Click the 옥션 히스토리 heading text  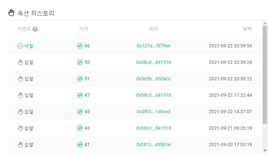tap(36, 13)
